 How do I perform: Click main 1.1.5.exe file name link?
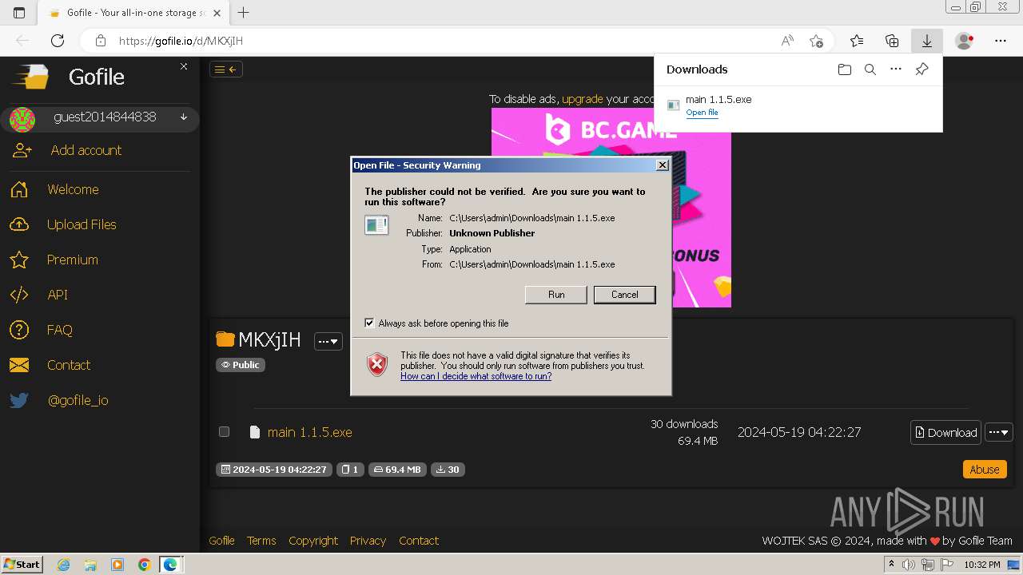(x=309, y=432)
